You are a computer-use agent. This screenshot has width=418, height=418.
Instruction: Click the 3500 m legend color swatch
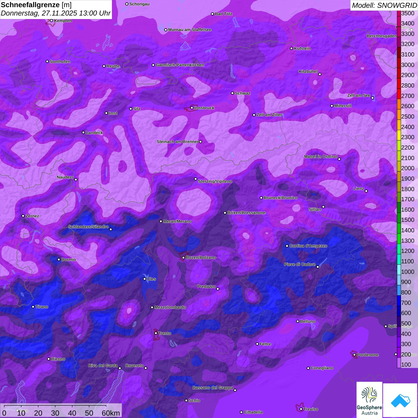coord(399,13)
